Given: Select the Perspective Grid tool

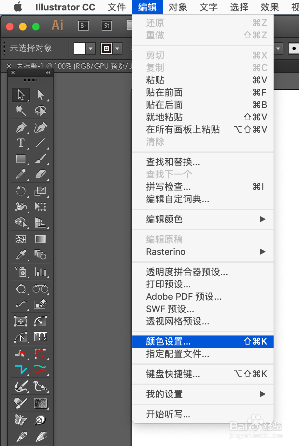Looking at the screenshot, I should pyautogui.click(x=40, y=222).
